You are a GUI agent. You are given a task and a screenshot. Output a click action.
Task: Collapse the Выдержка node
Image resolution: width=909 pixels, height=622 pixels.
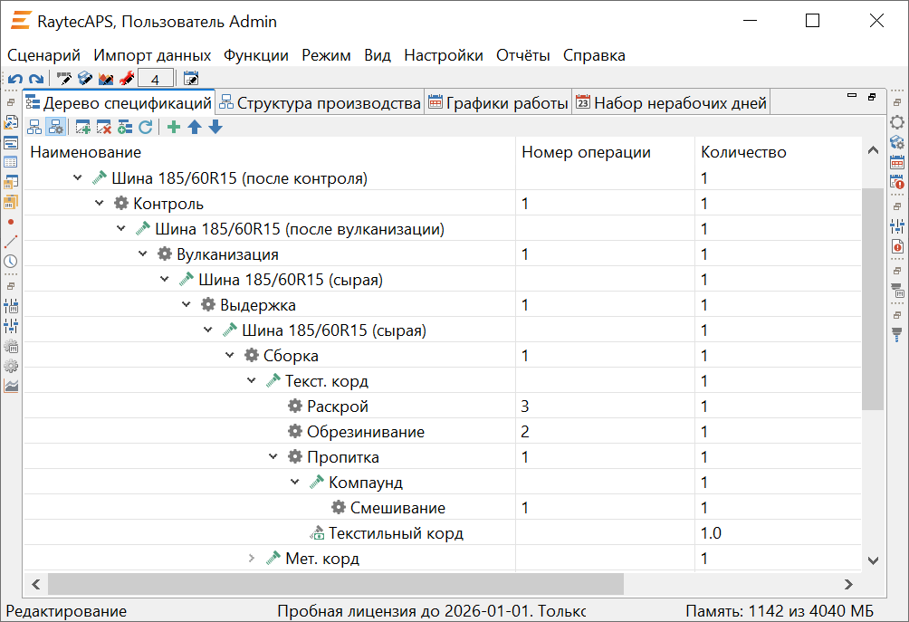point(187,304)
